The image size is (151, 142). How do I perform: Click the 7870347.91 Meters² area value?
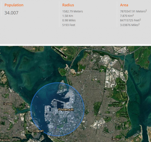(x=133, y=11)
